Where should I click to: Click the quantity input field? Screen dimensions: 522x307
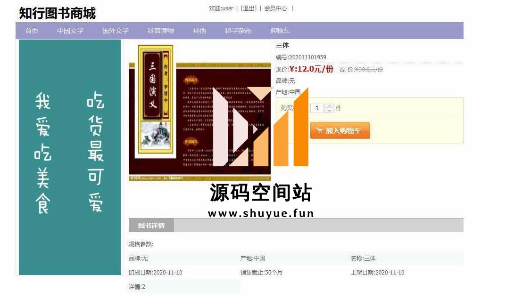pyautogui.click(x=317, y=108)
